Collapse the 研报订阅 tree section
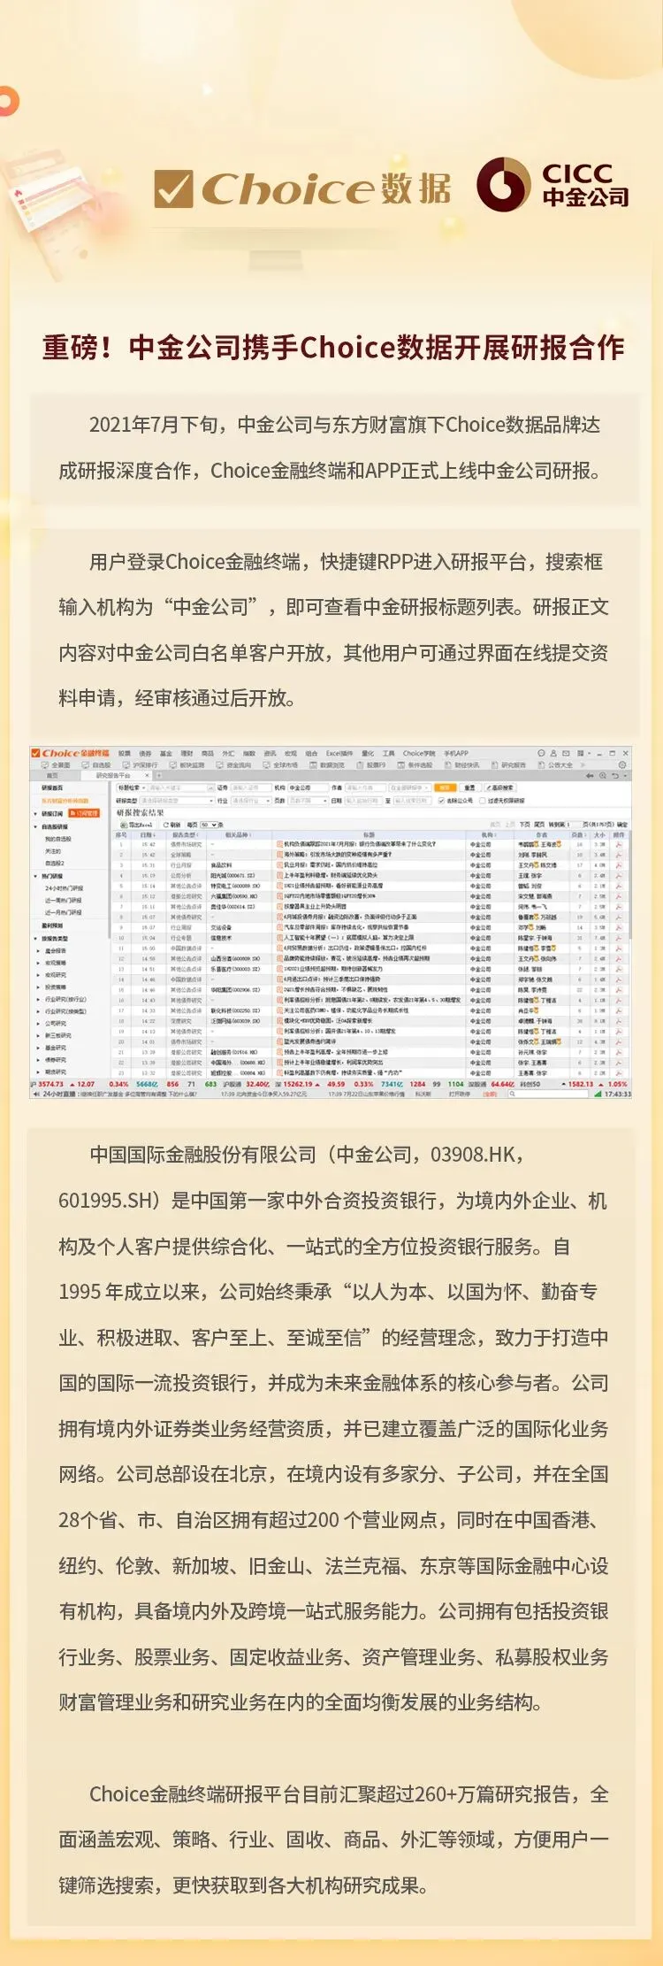Image resolution: width=663 pixels, height=1966 pixels. (34, 813)
